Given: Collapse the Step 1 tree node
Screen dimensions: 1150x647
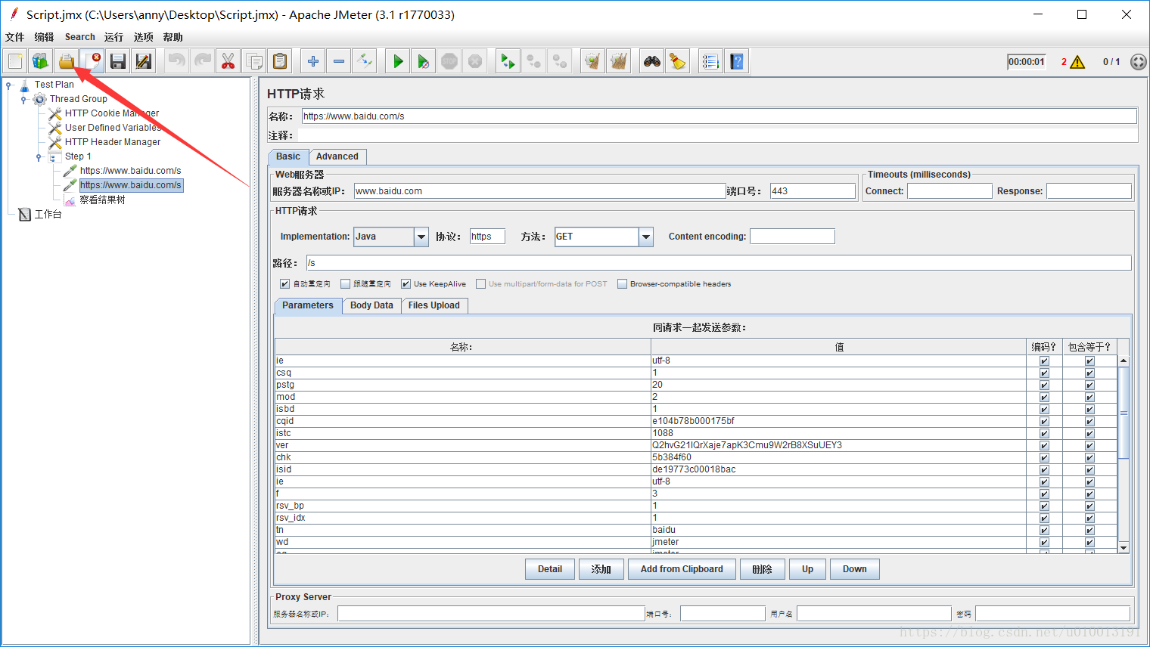Looking at the screenshot, I should click(39, 156).
